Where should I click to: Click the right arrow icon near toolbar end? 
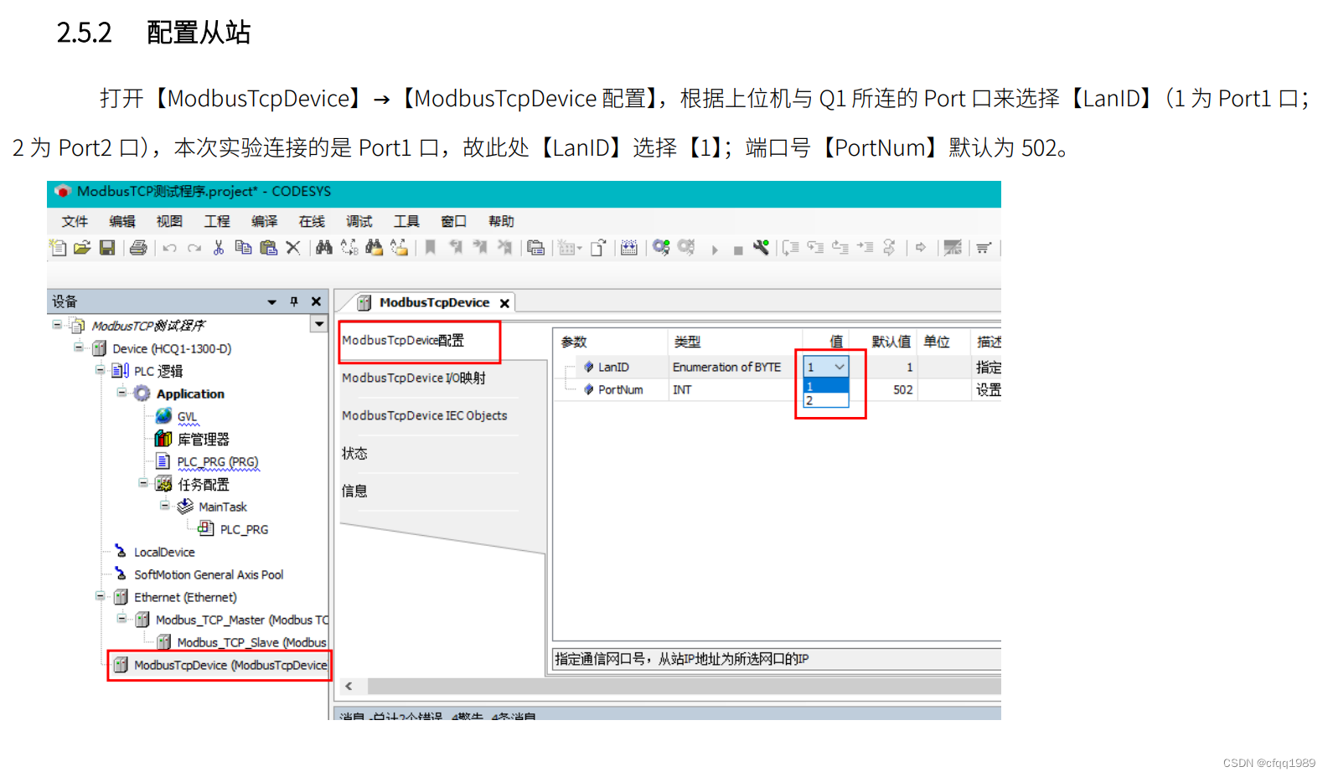tap(921, 247)
